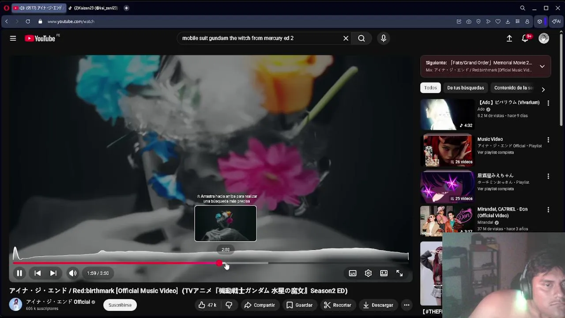Enter full screen mode
Viewport: 565px width, 318px height.
(x=399, y=273)
